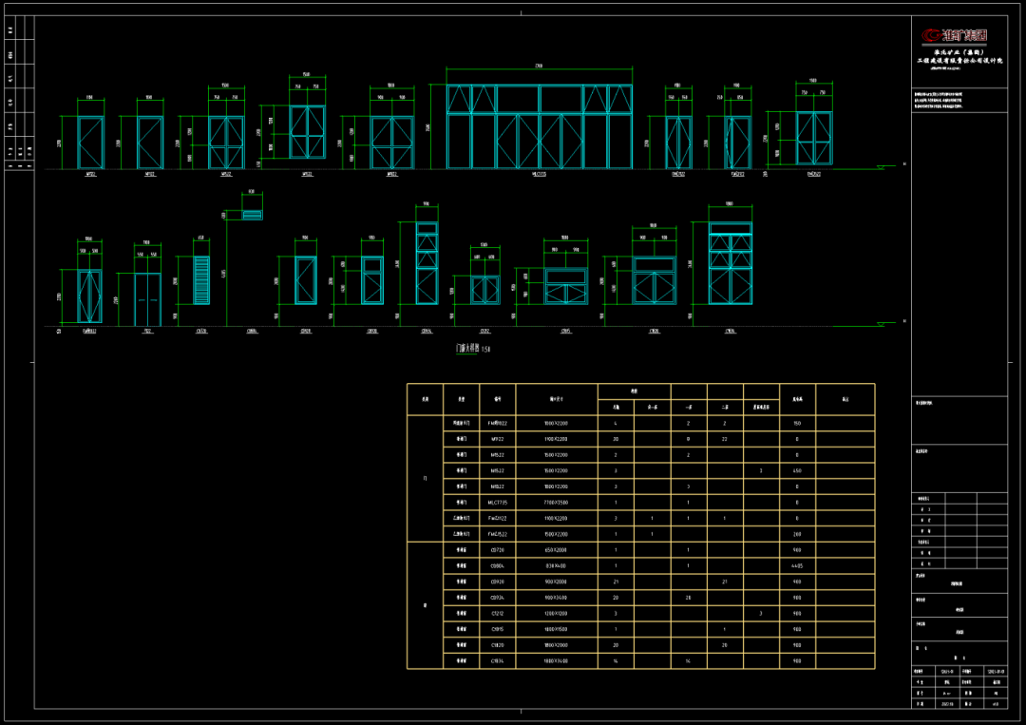
Task: Select the 1800X3400 size cell in last row
Action: pyautogui.click(x=556, y=660)
